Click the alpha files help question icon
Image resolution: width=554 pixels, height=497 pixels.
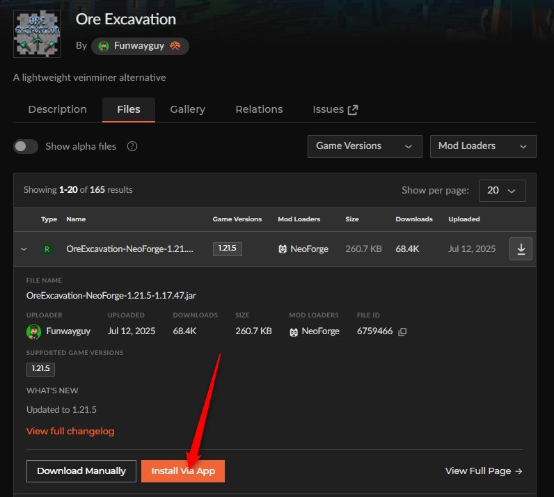(x=132, y=146)
